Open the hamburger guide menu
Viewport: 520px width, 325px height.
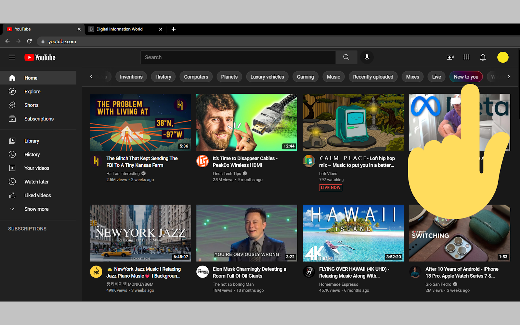[12, 57]
